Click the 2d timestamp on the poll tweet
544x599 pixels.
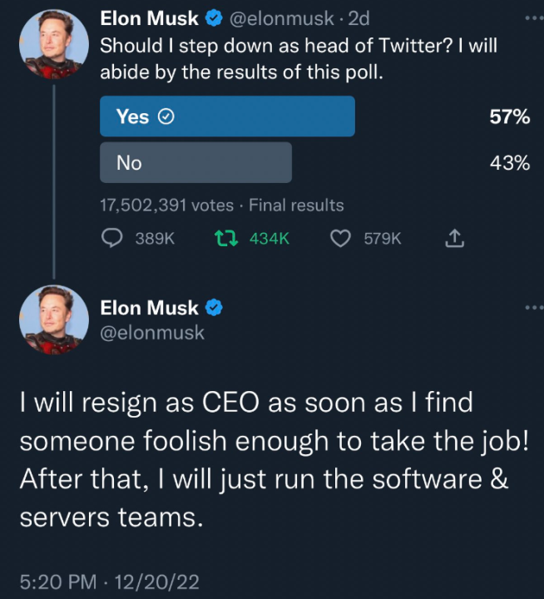[x=359, y=19]
